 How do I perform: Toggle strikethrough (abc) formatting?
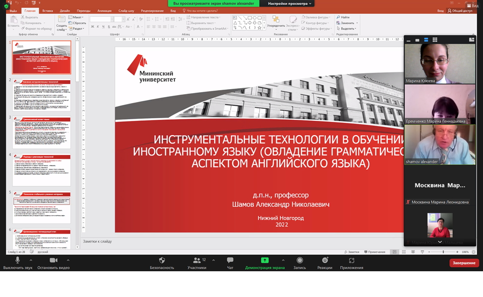[114, 27]
